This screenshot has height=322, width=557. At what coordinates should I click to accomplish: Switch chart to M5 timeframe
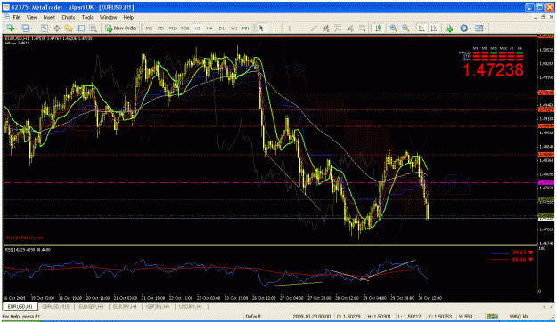pyautogui.click(x=160, y=28)
